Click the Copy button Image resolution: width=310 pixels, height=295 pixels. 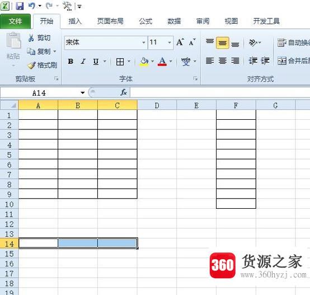click(x=39, y=51)
